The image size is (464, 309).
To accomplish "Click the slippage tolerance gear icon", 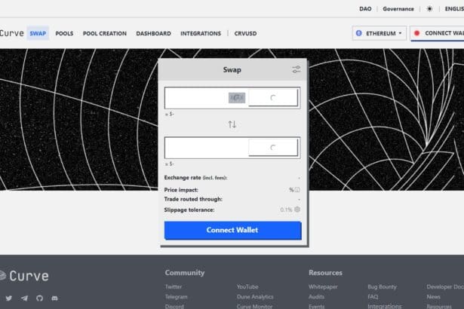I will click(x=297, y=210).
